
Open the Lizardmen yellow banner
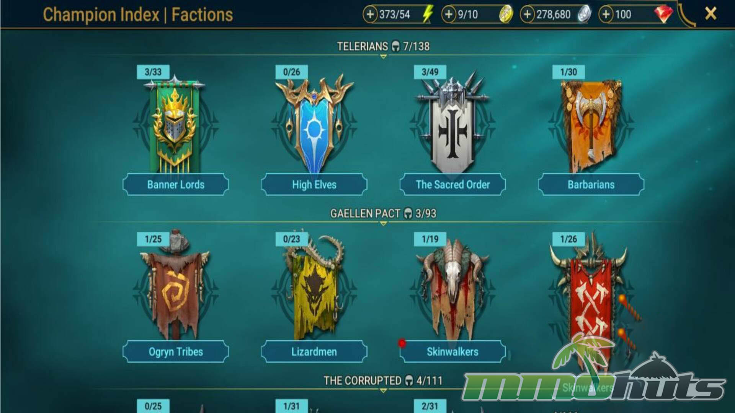[314, 287]
